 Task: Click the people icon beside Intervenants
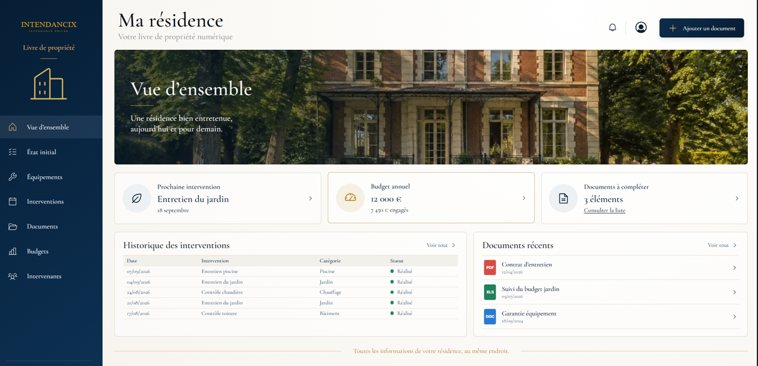coord(12,276)
